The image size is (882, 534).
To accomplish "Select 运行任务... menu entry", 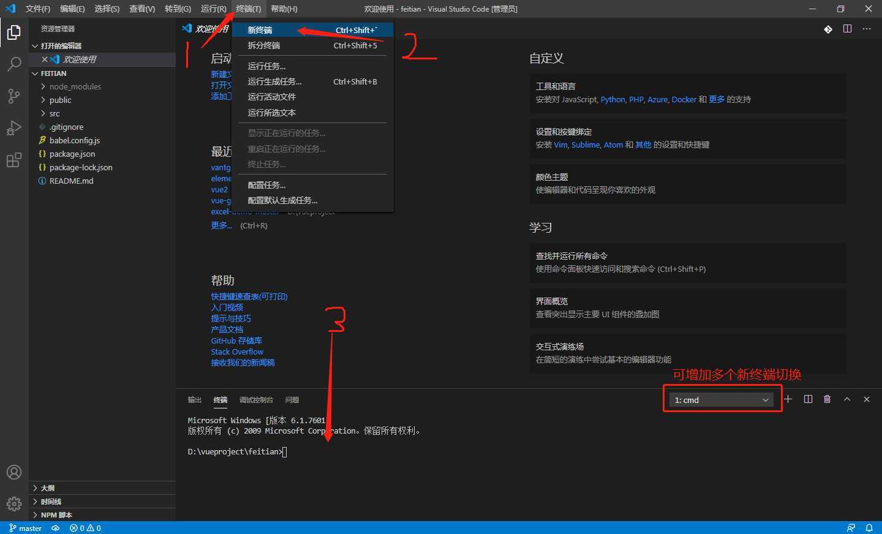I will pos(312,66).
